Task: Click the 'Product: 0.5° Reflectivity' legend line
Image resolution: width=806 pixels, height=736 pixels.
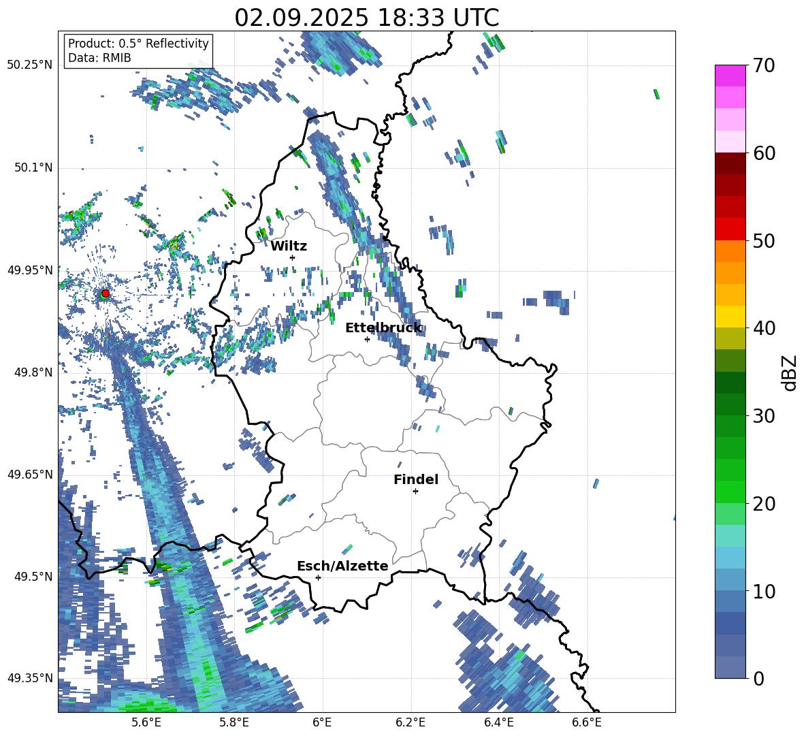Action: point(138,43)
